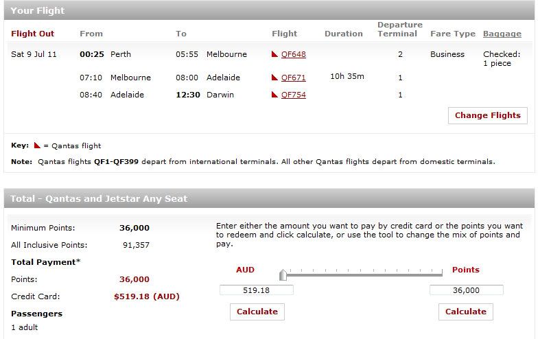Click the 07:10 Melbourne departure text
Screen dimensions: 551x339
click(115, 78)
